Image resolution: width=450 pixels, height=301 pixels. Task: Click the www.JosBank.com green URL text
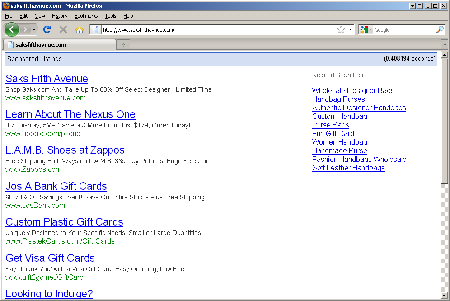pos(35,205)
